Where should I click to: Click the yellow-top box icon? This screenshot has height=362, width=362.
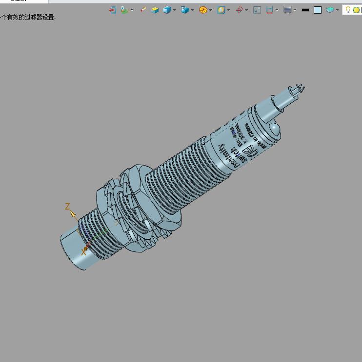(155, 10)
